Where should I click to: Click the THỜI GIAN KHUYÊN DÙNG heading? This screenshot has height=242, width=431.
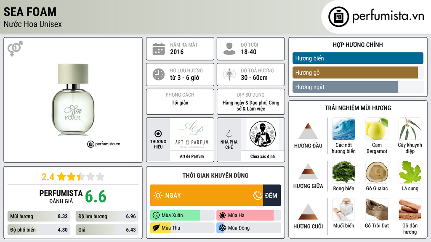point(215,176)
